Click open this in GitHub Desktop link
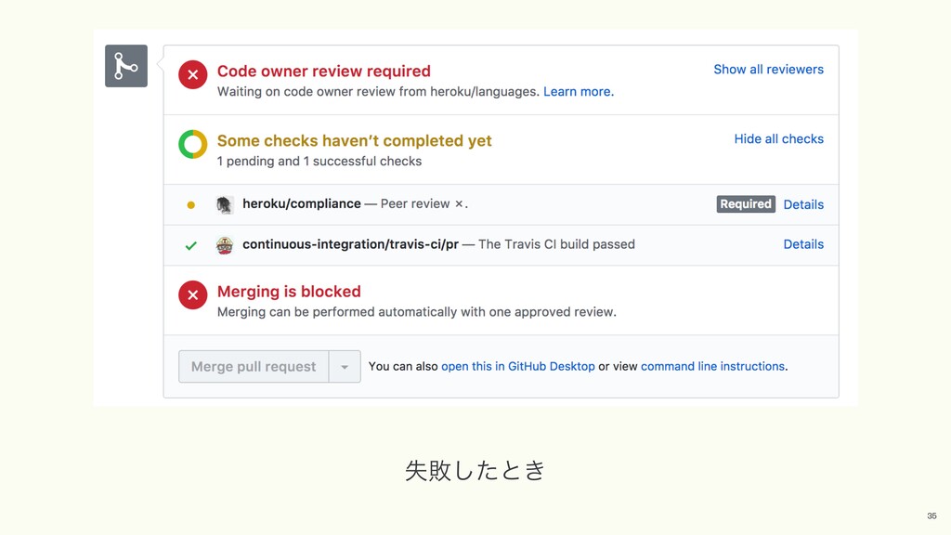The height and width of the screenshot is (535, 951). 517,367
